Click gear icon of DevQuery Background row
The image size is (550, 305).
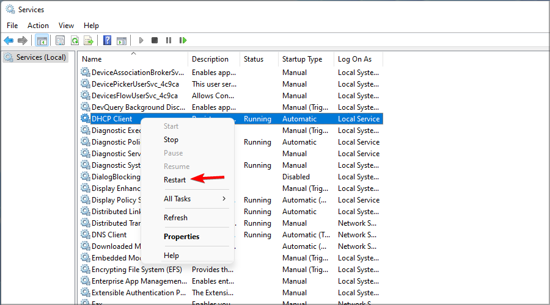(x=85, y=107)
